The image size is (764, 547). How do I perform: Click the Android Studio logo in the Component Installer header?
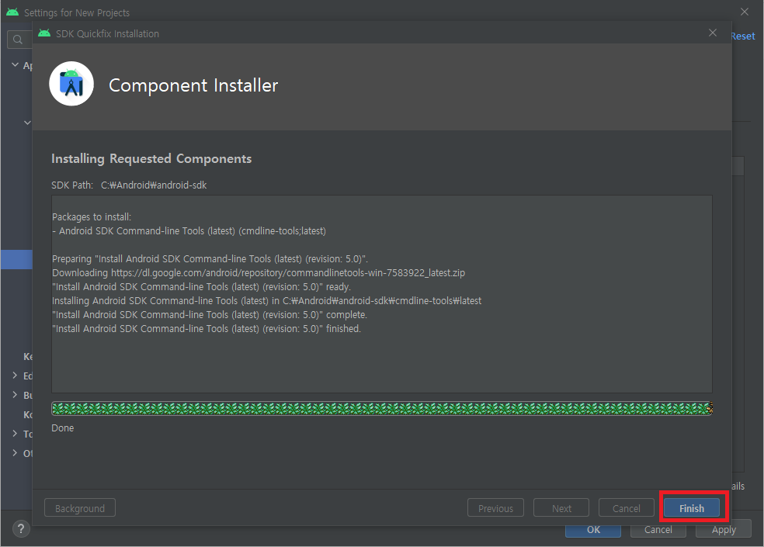(x=71, y=84)
